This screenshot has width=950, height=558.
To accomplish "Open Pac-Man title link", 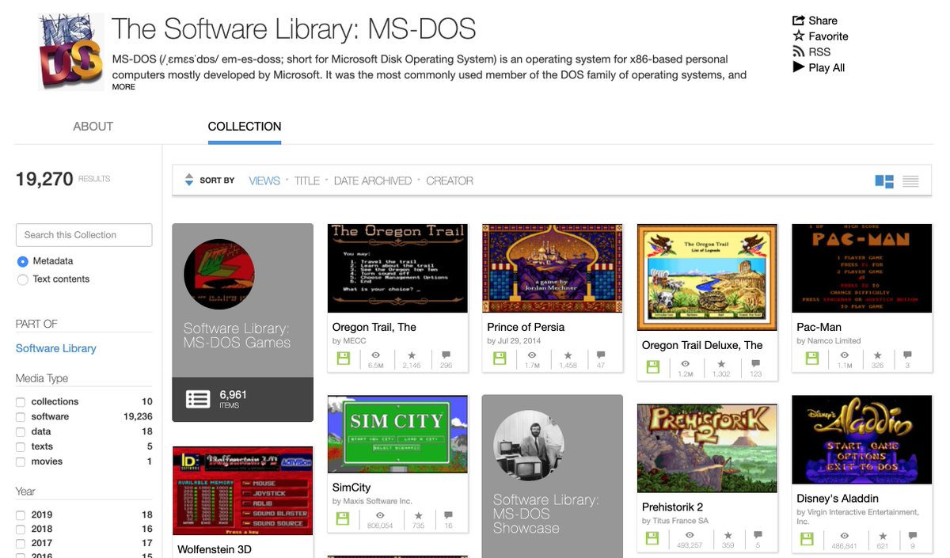I will pyautogui.click(x=819, y=327).
